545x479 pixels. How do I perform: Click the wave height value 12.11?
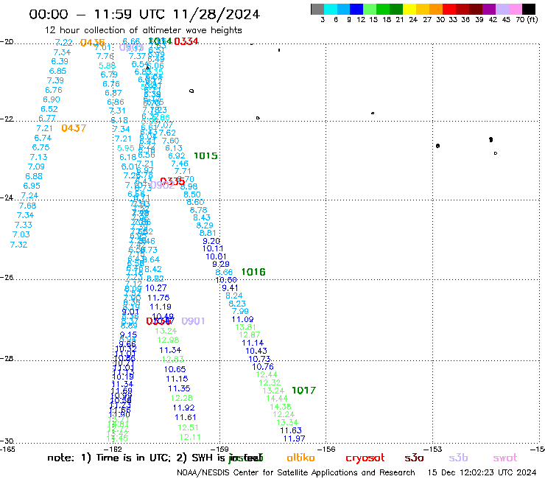tap(190, 437)
